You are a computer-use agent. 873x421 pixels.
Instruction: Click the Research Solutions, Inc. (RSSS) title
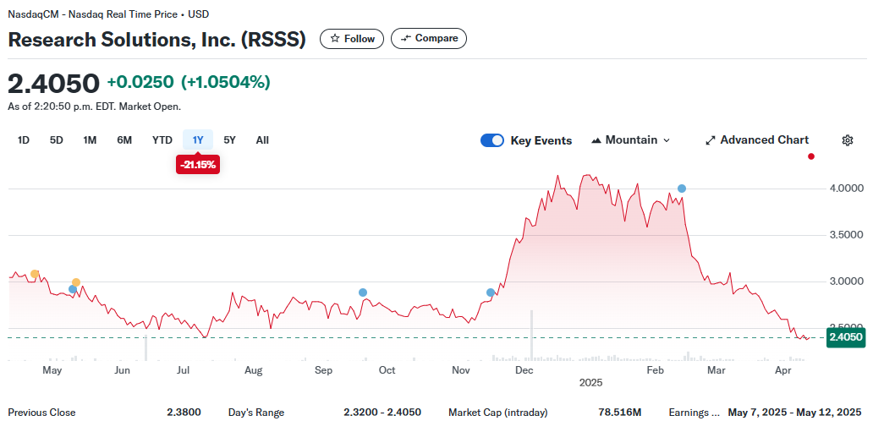click(157, 39)
